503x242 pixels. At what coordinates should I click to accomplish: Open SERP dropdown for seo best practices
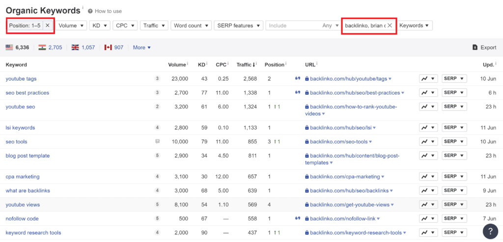tap(454, 93)
